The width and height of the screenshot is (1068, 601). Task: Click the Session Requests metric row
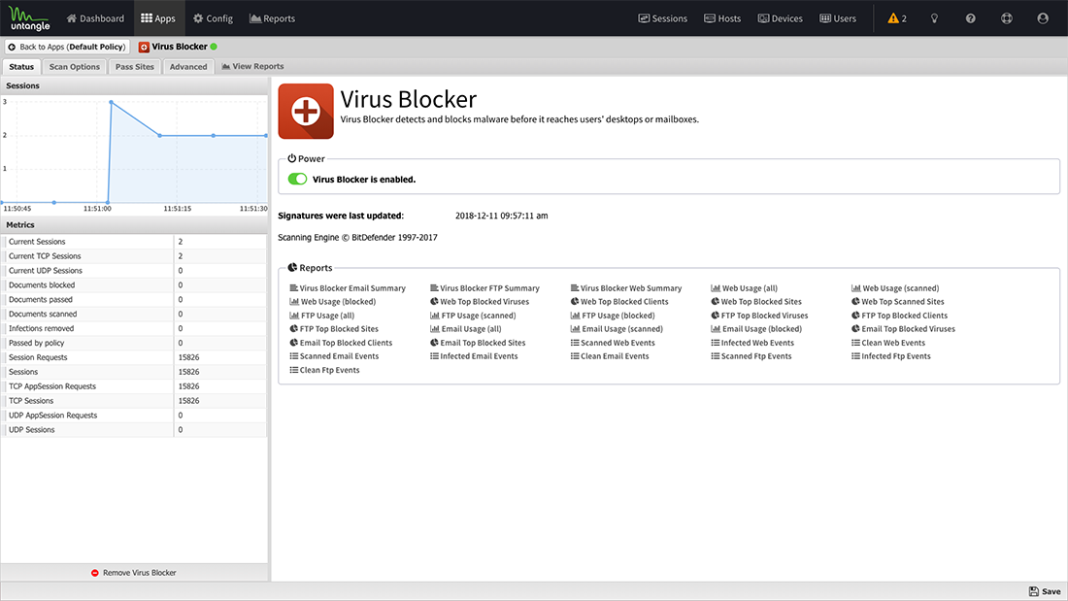(x=134, y=357)
